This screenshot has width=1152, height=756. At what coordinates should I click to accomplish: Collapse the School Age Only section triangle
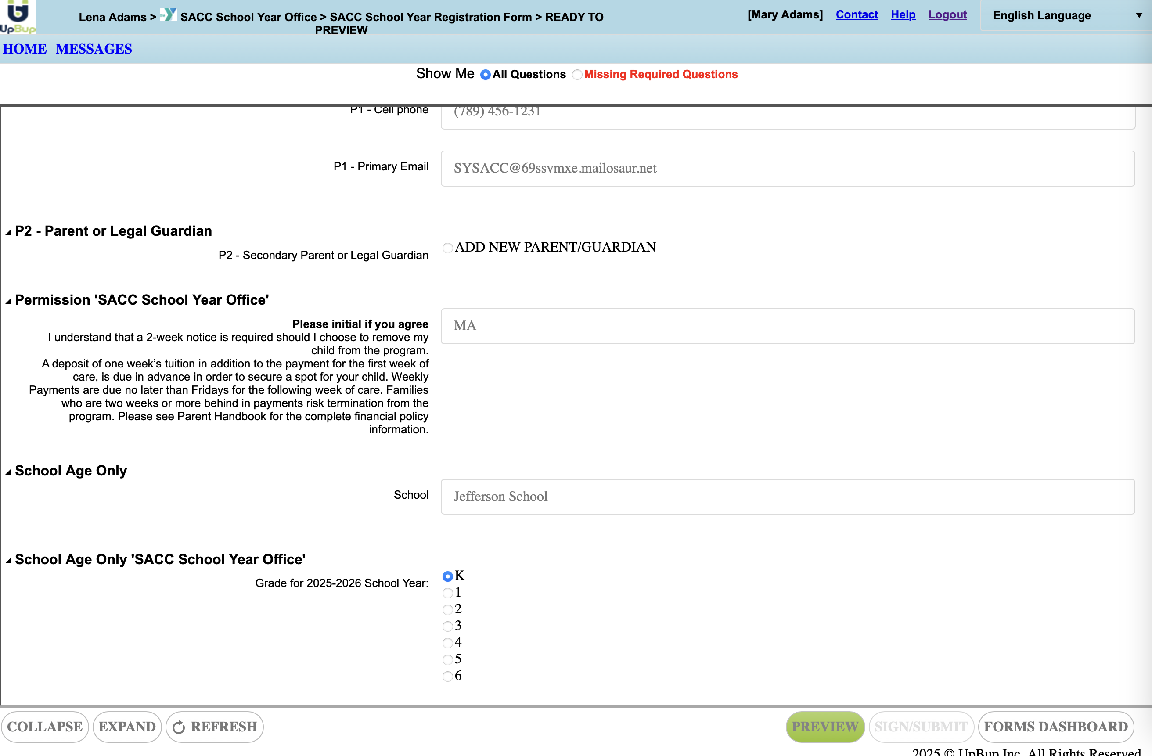8,472
